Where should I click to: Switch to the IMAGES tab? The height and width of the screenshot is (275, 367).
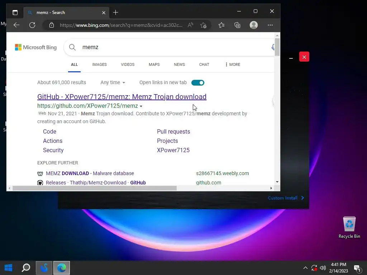[x=100, y=64]
